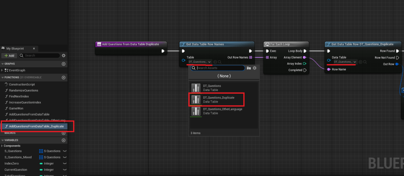Click the Array Element output pin
Screen dimensions: 404x176
(x=304, y=57)
